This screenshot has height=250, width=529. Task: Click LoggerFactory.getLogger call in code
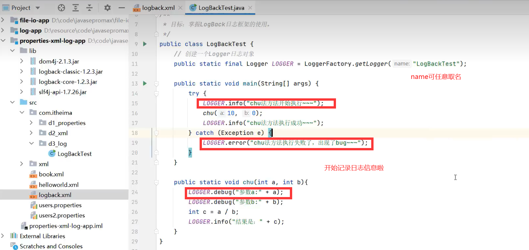tap(348, 63)
